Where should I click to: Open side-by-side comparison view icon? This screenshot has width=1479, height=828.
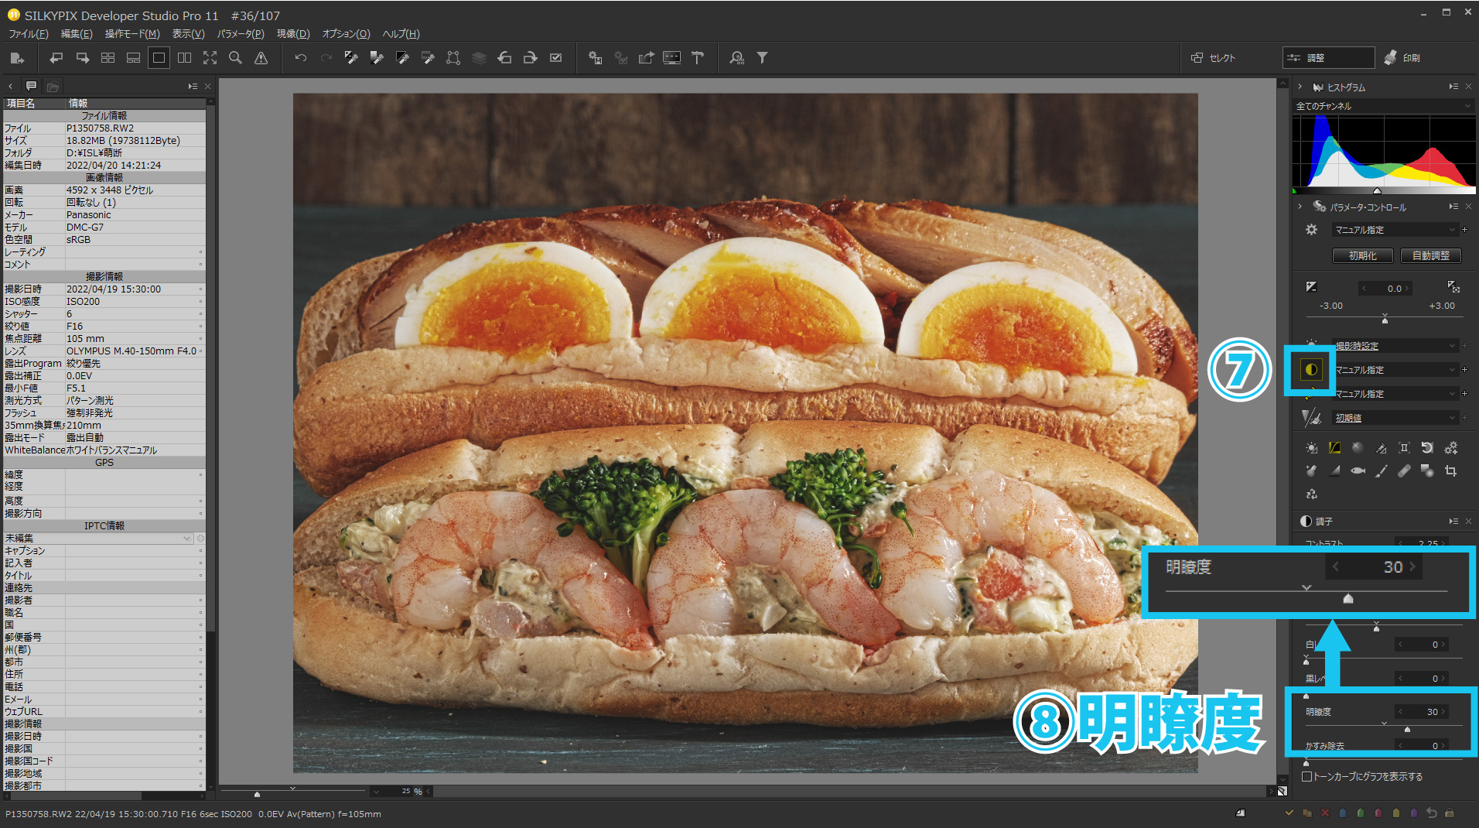[184, 58]
